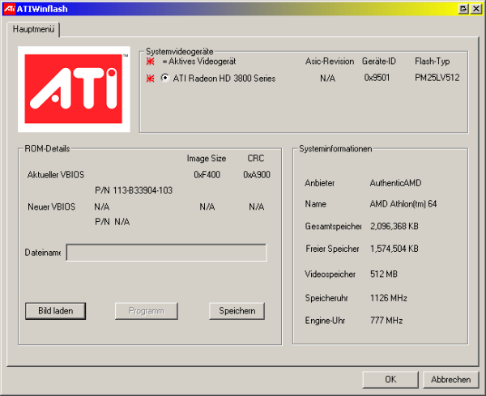Image resolution: width=486 pixels, height=396 pixels.
Task: Click the Freier Speicher value 1,574,504 KB
Action: click(394, 249)
